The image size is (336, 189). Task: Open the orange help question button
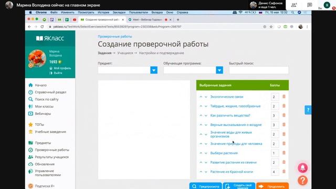tap(302, 181)
